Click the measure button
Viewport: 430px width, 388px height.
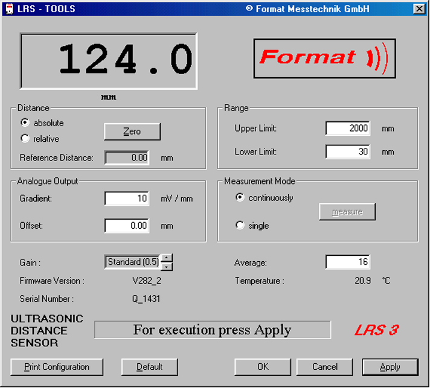coord(347,212)
